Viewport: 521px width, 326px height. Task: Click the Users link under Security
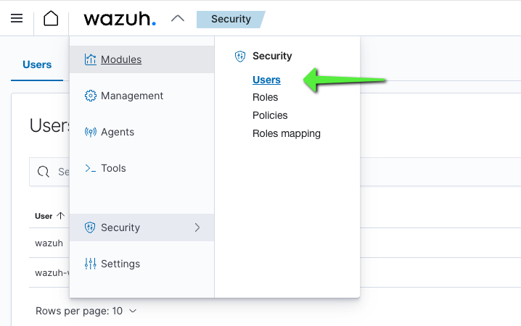pyautogui.click(x=266, y=80)
